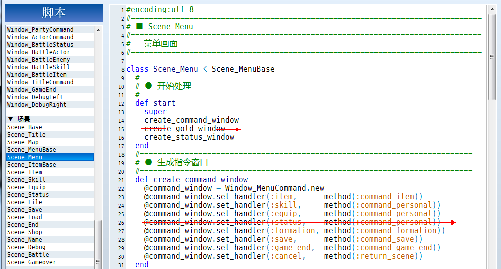This screenshot has width=501, height=269.
Task: Click the 场景 section header row
Action: click(x=50, y=119)
